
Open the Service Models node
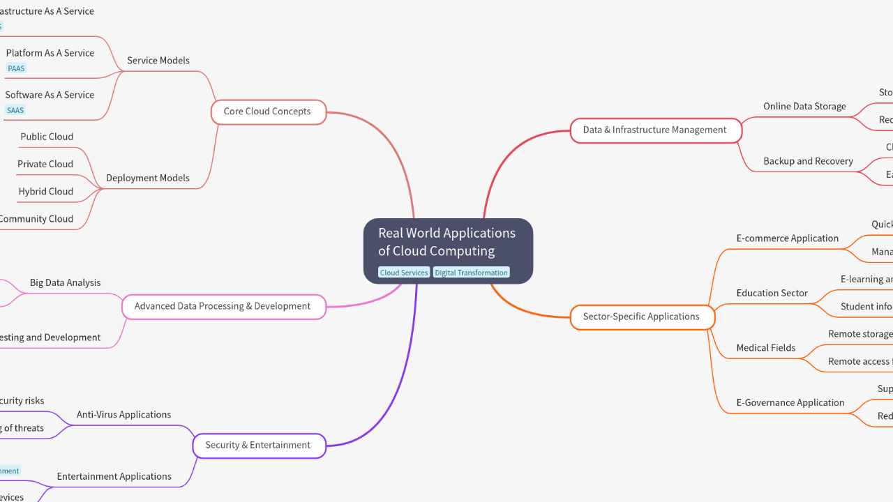[158, 61]
